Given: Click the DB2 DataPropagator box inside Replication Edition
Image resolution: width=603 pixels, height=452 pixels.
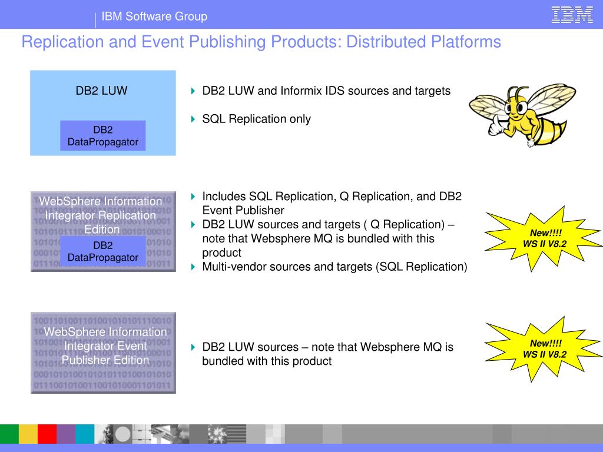Looking at the screenshot, I should [x=102, y=251].
